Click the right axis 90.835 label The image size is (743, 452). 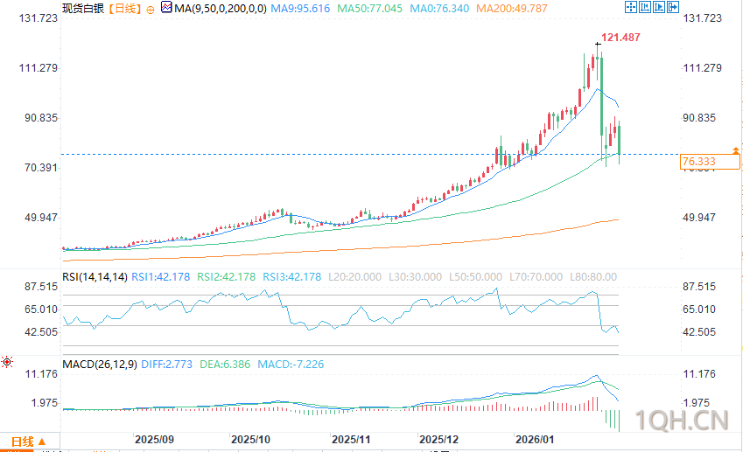click(699, 118)
